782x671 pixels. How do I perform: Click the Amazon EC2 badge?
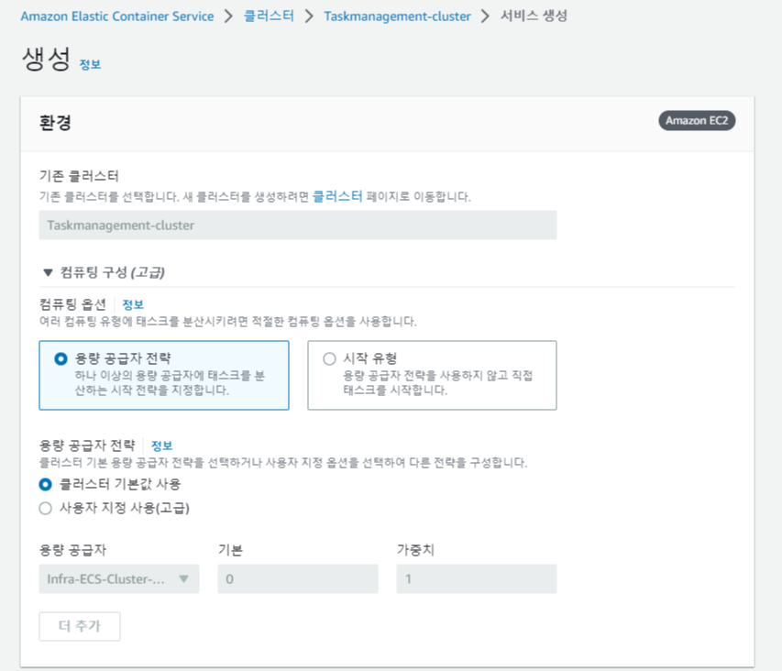[697, 121]
